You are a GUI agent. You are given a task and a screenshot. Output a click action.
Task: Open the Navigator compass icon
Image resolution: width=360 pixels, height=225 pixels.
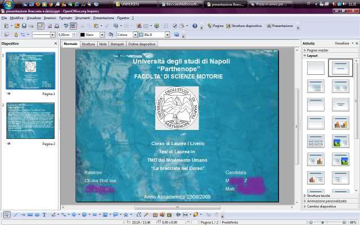click(175, 26)
